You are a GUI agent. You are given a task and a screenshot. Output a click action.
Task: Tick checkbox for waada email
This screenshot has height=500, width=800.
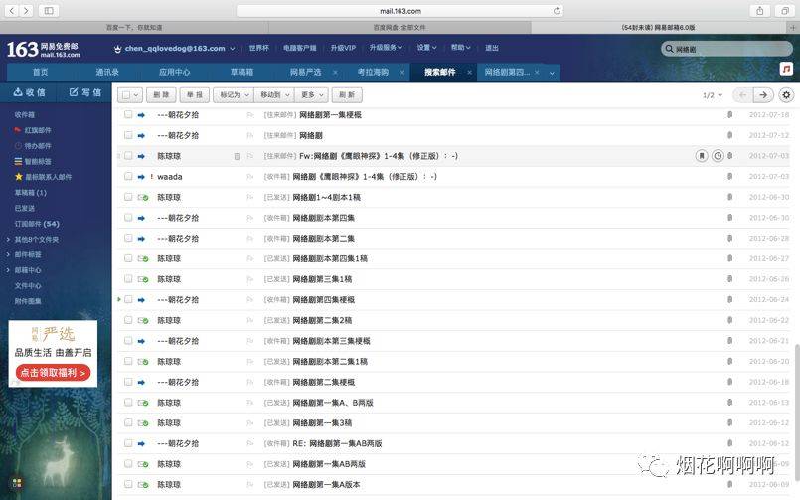pyautogui.click(x=128, y=176)
